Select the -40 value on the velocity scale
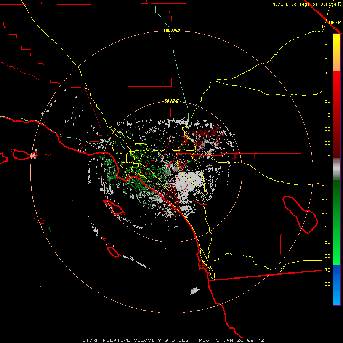This screenshot has height=343, width=343. coord(326,228)
